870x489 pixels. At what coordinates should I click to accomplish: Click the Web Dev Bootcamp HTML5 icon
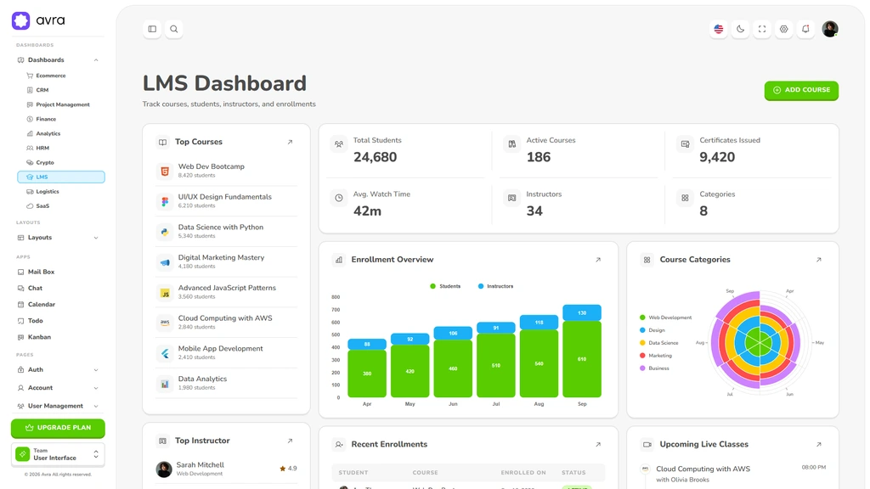coord(165,171)
